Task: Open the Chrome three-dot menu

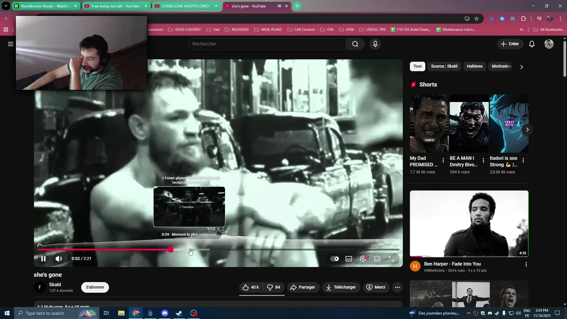Action: tap(560, 19)
